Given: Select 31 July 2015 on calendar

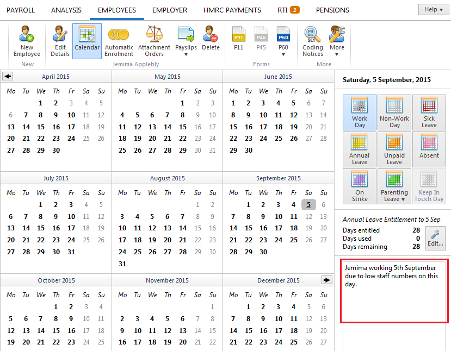Looking at the screenshot, I should 71,252.
